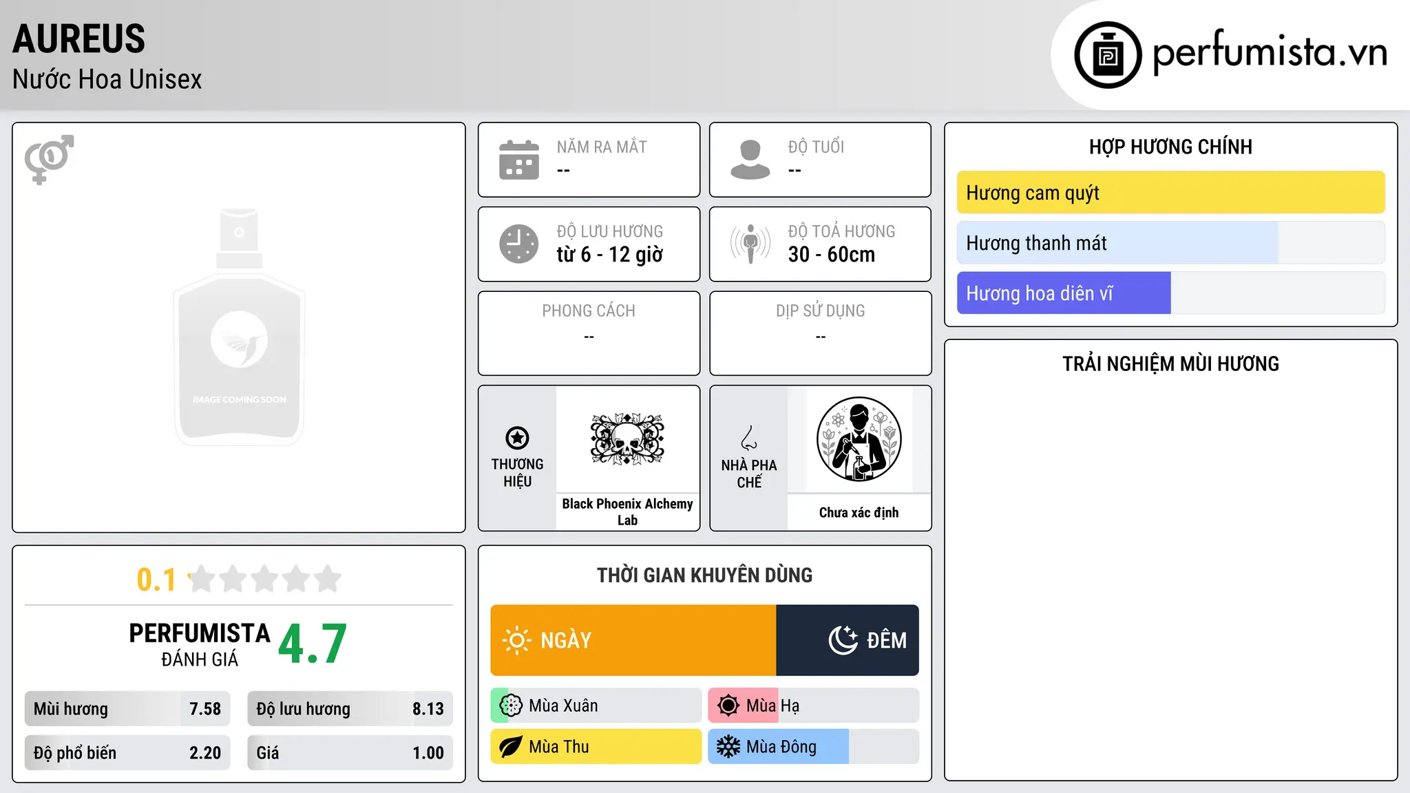Viewport: 1410px width, 793px height.
Task: Click the 0.1 user rating number
Action: [x=156, y=580]
